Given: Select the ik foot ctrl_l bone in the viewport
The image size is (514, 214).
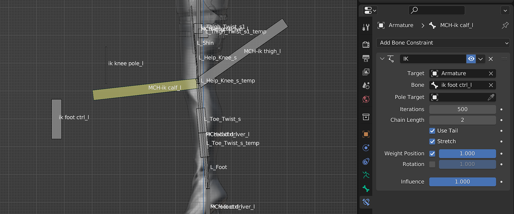Looking at the screenshot, I should tap(56, 119).
